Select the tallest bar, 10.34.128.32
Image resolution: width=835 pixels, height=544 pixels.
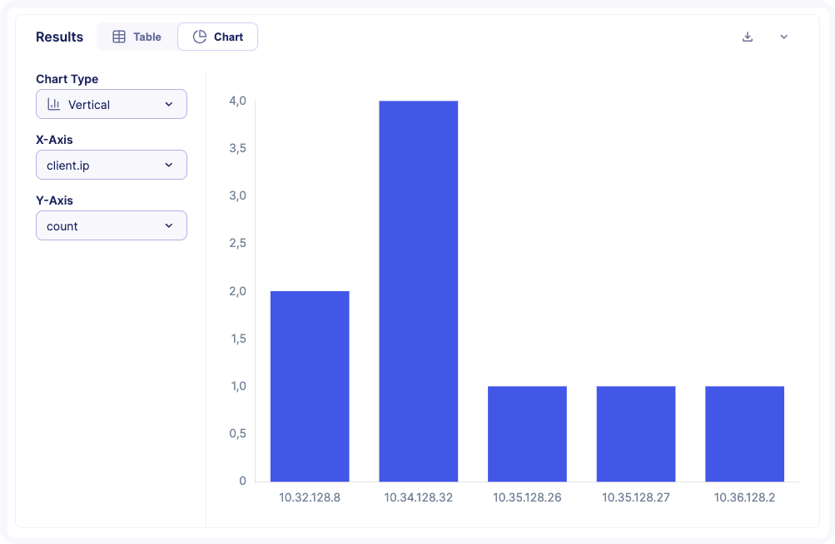pos(419,291)
